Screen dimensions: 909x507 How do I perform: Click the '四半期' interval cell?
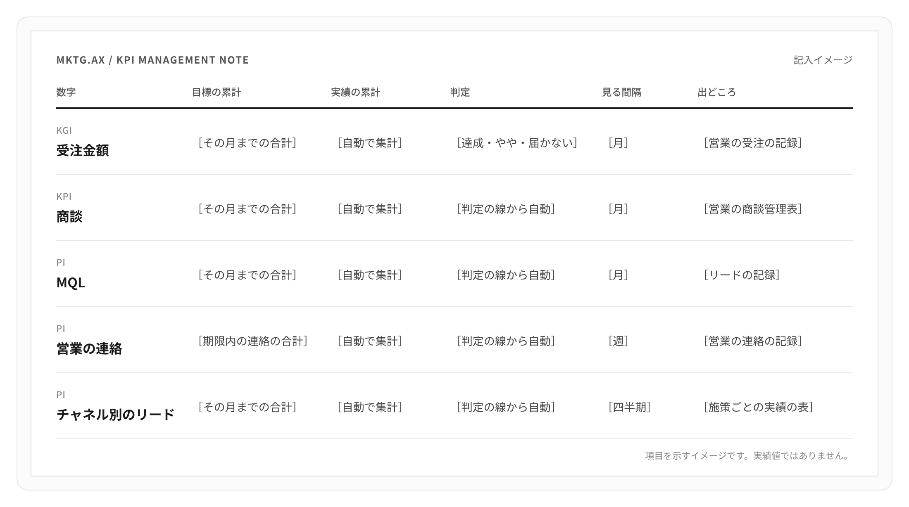(x=629, y=407)
